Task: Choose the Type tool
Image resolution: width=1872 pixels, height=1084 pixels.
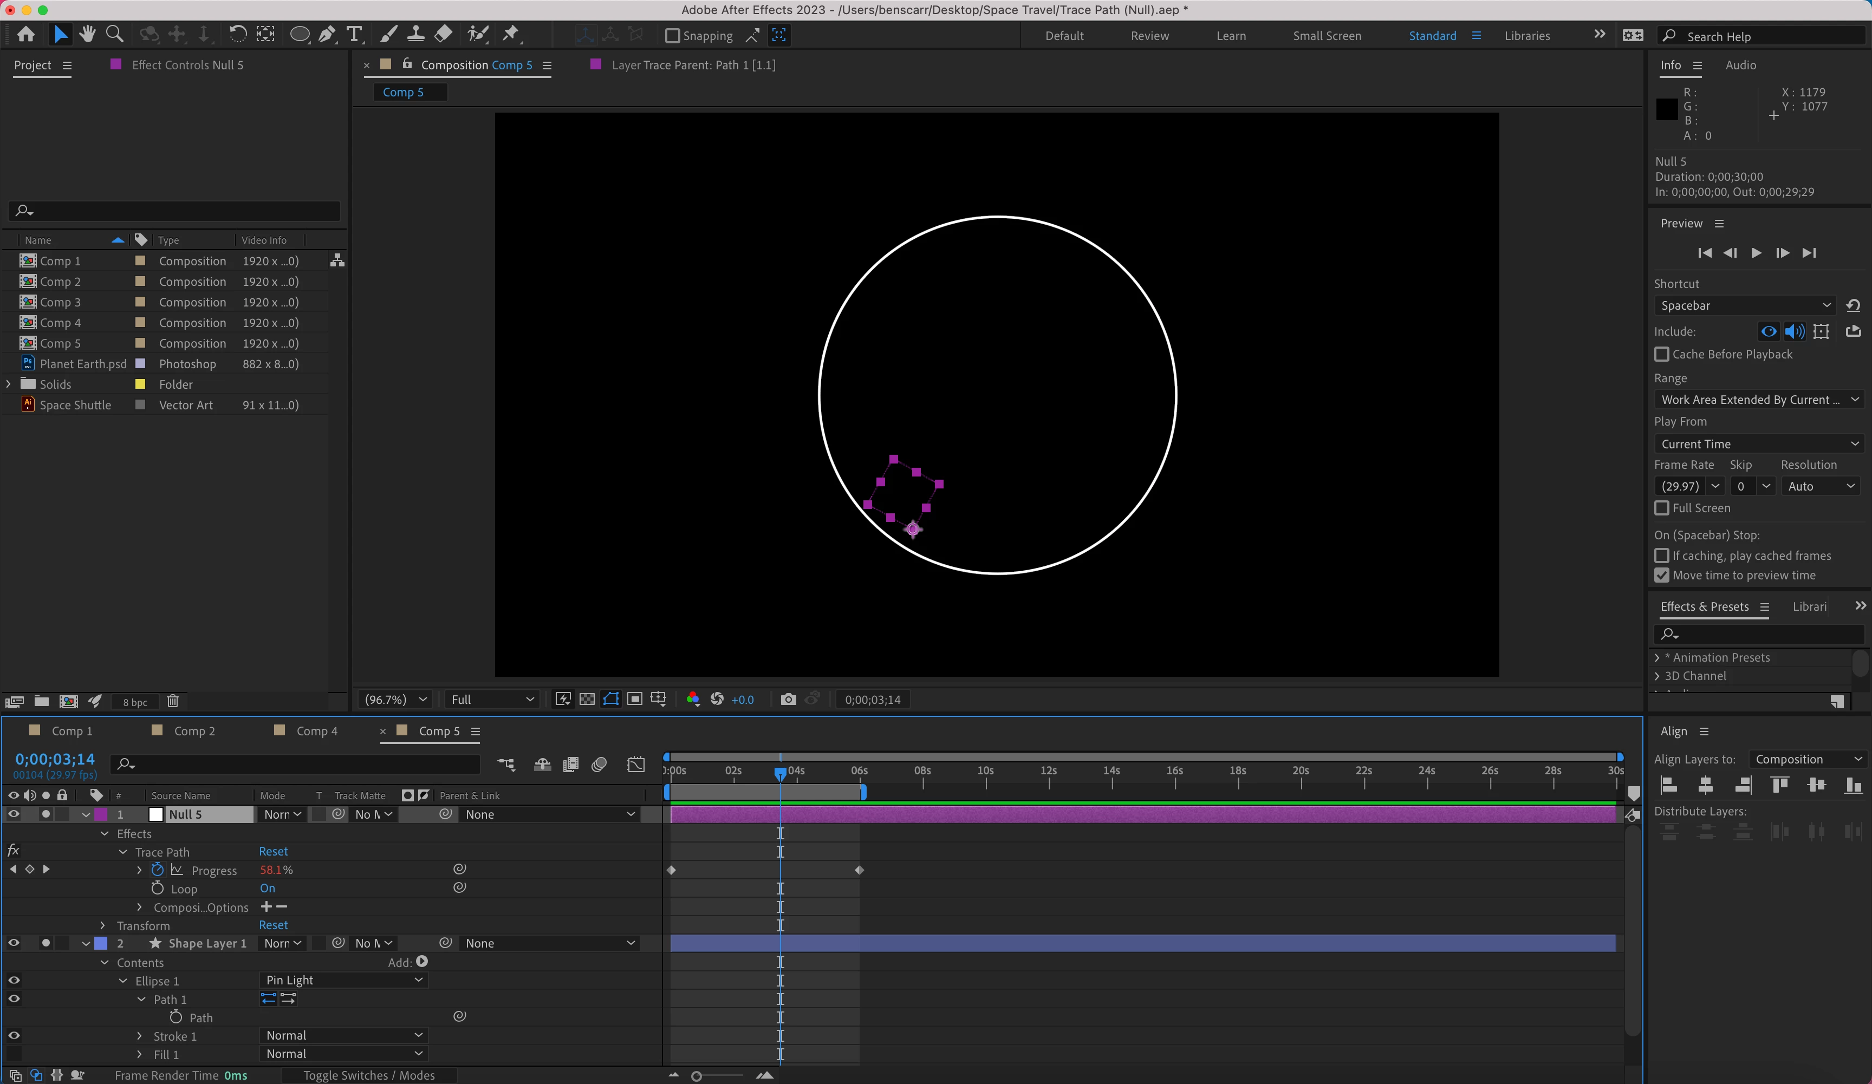Action: pyautogui.click(x=354, y=34)
